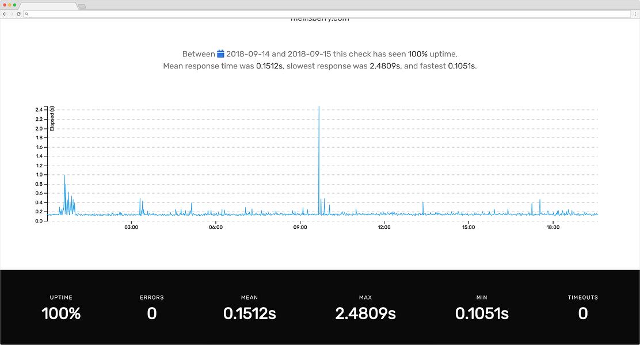Click the browser address bar
The width and height of the screenshot is (640, 345).
tap(327, 14)
